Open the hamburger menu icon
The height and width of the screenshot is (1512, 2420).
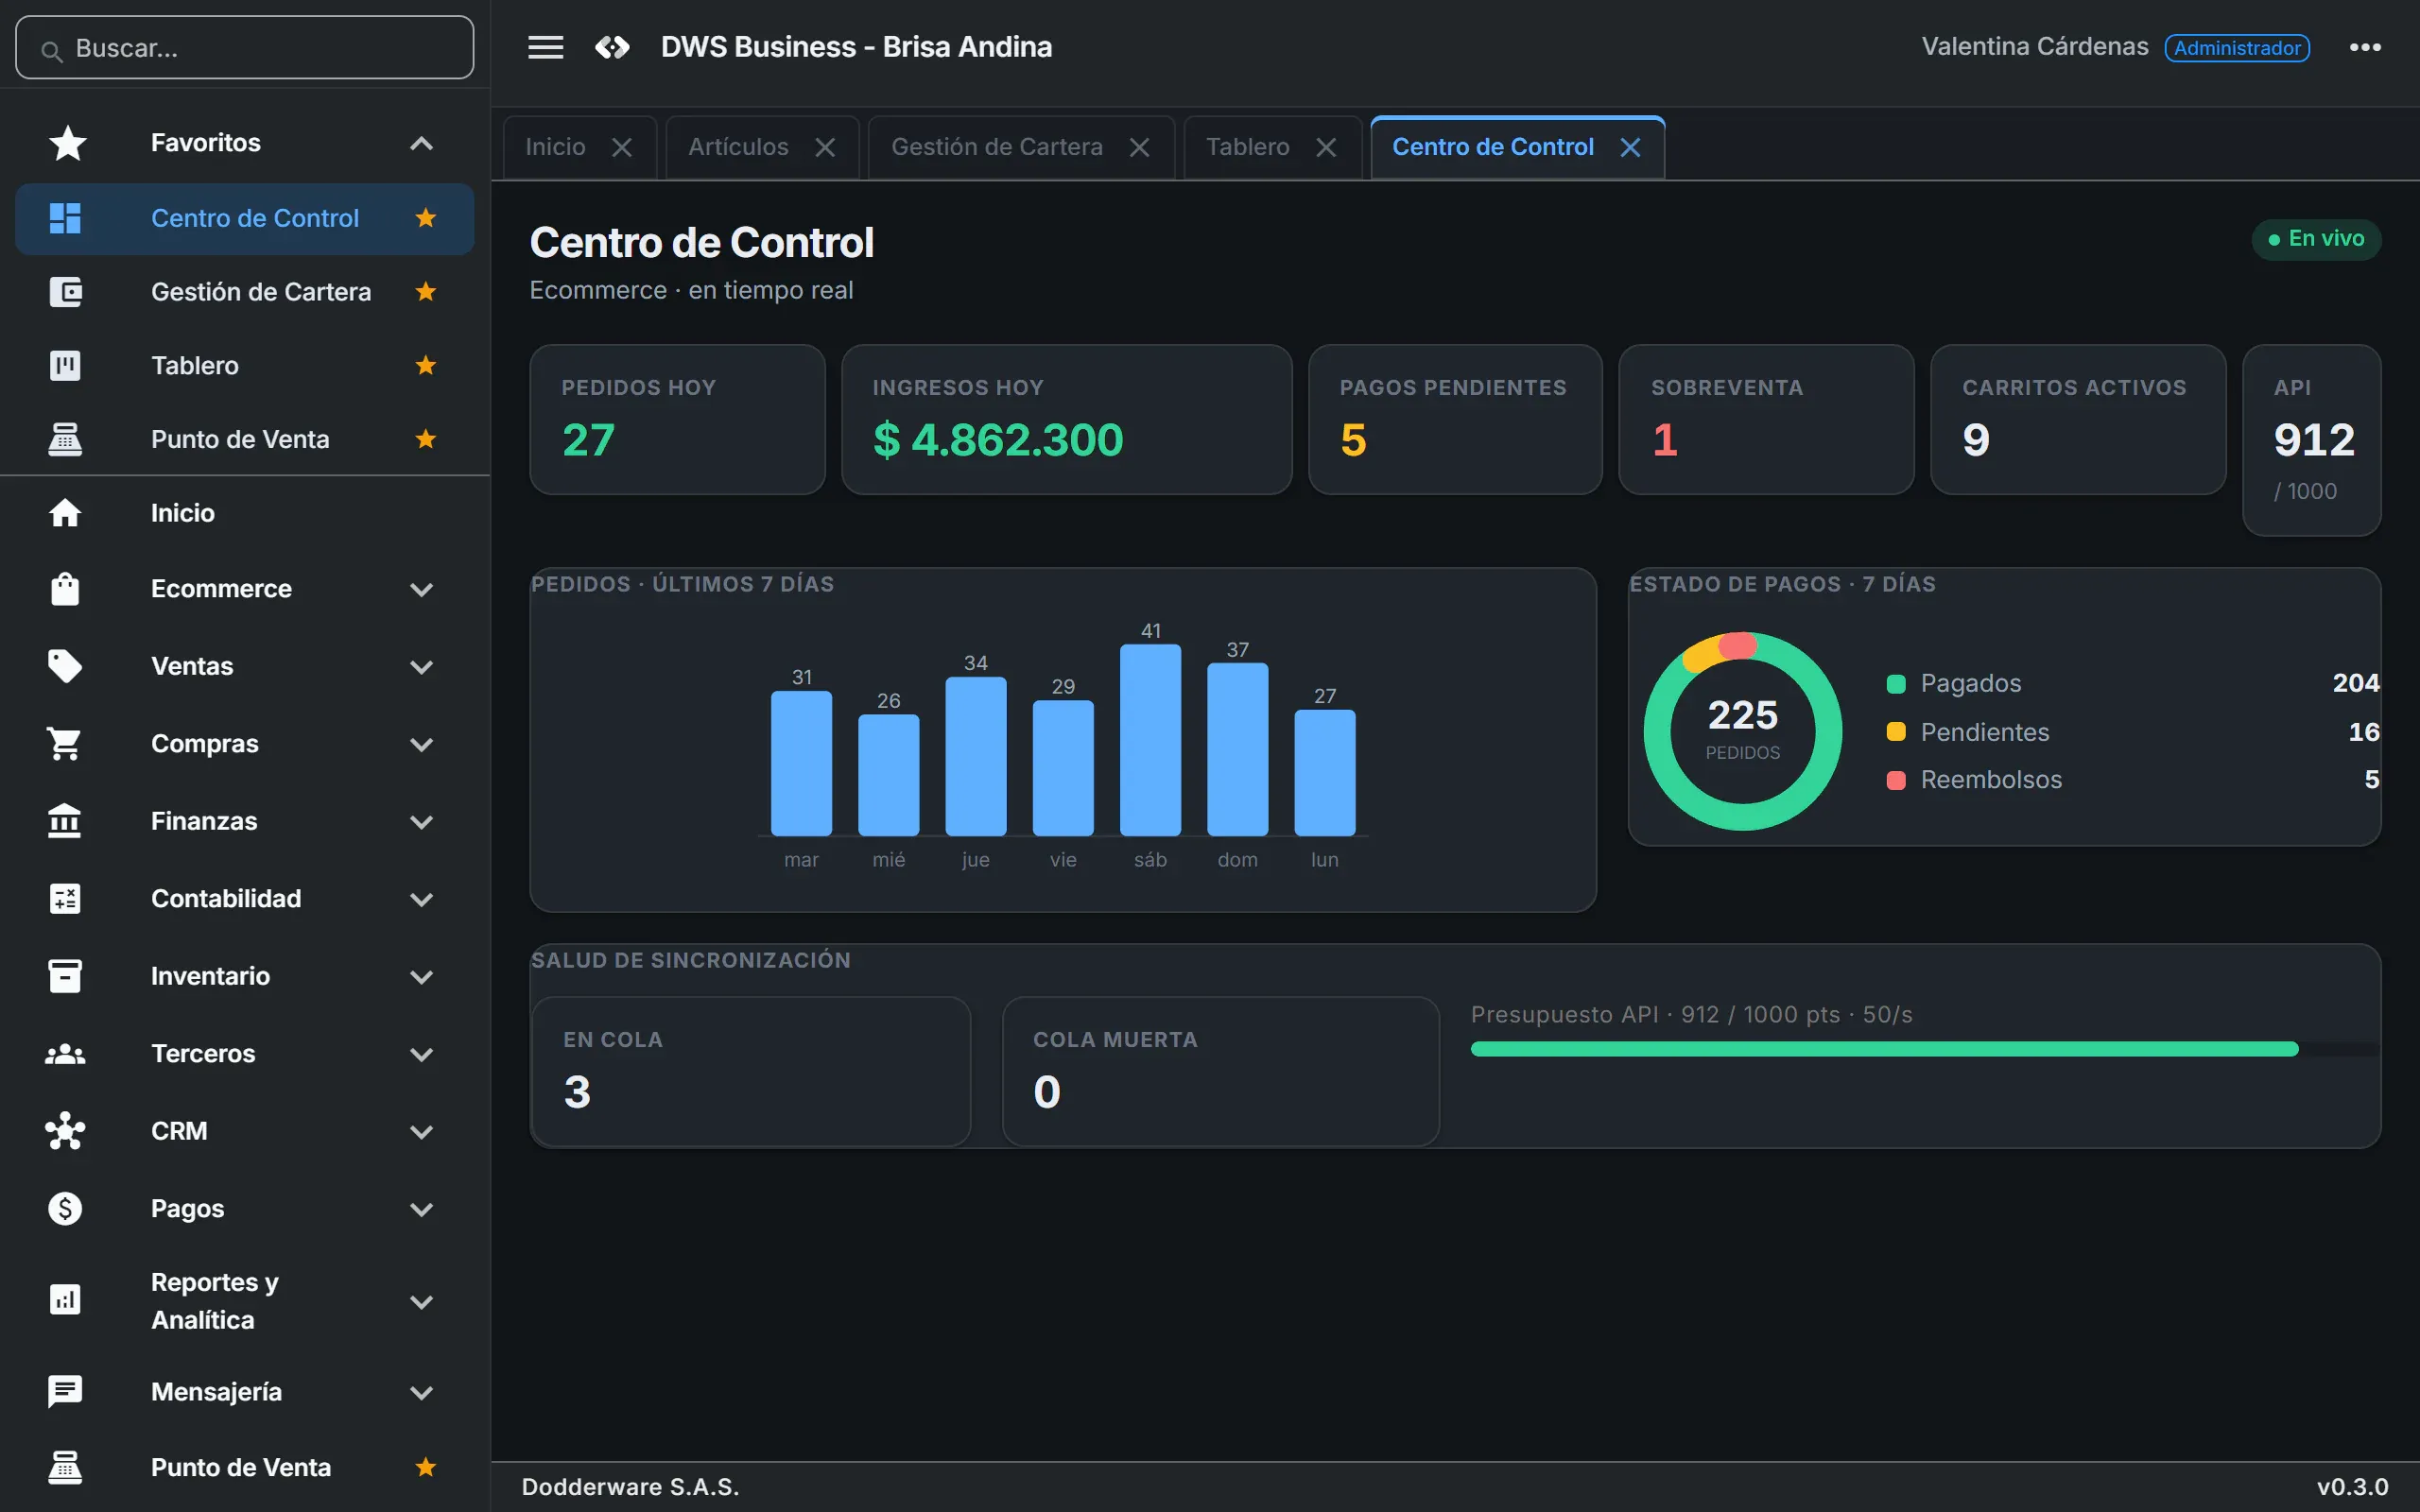(x=545, y=47)
